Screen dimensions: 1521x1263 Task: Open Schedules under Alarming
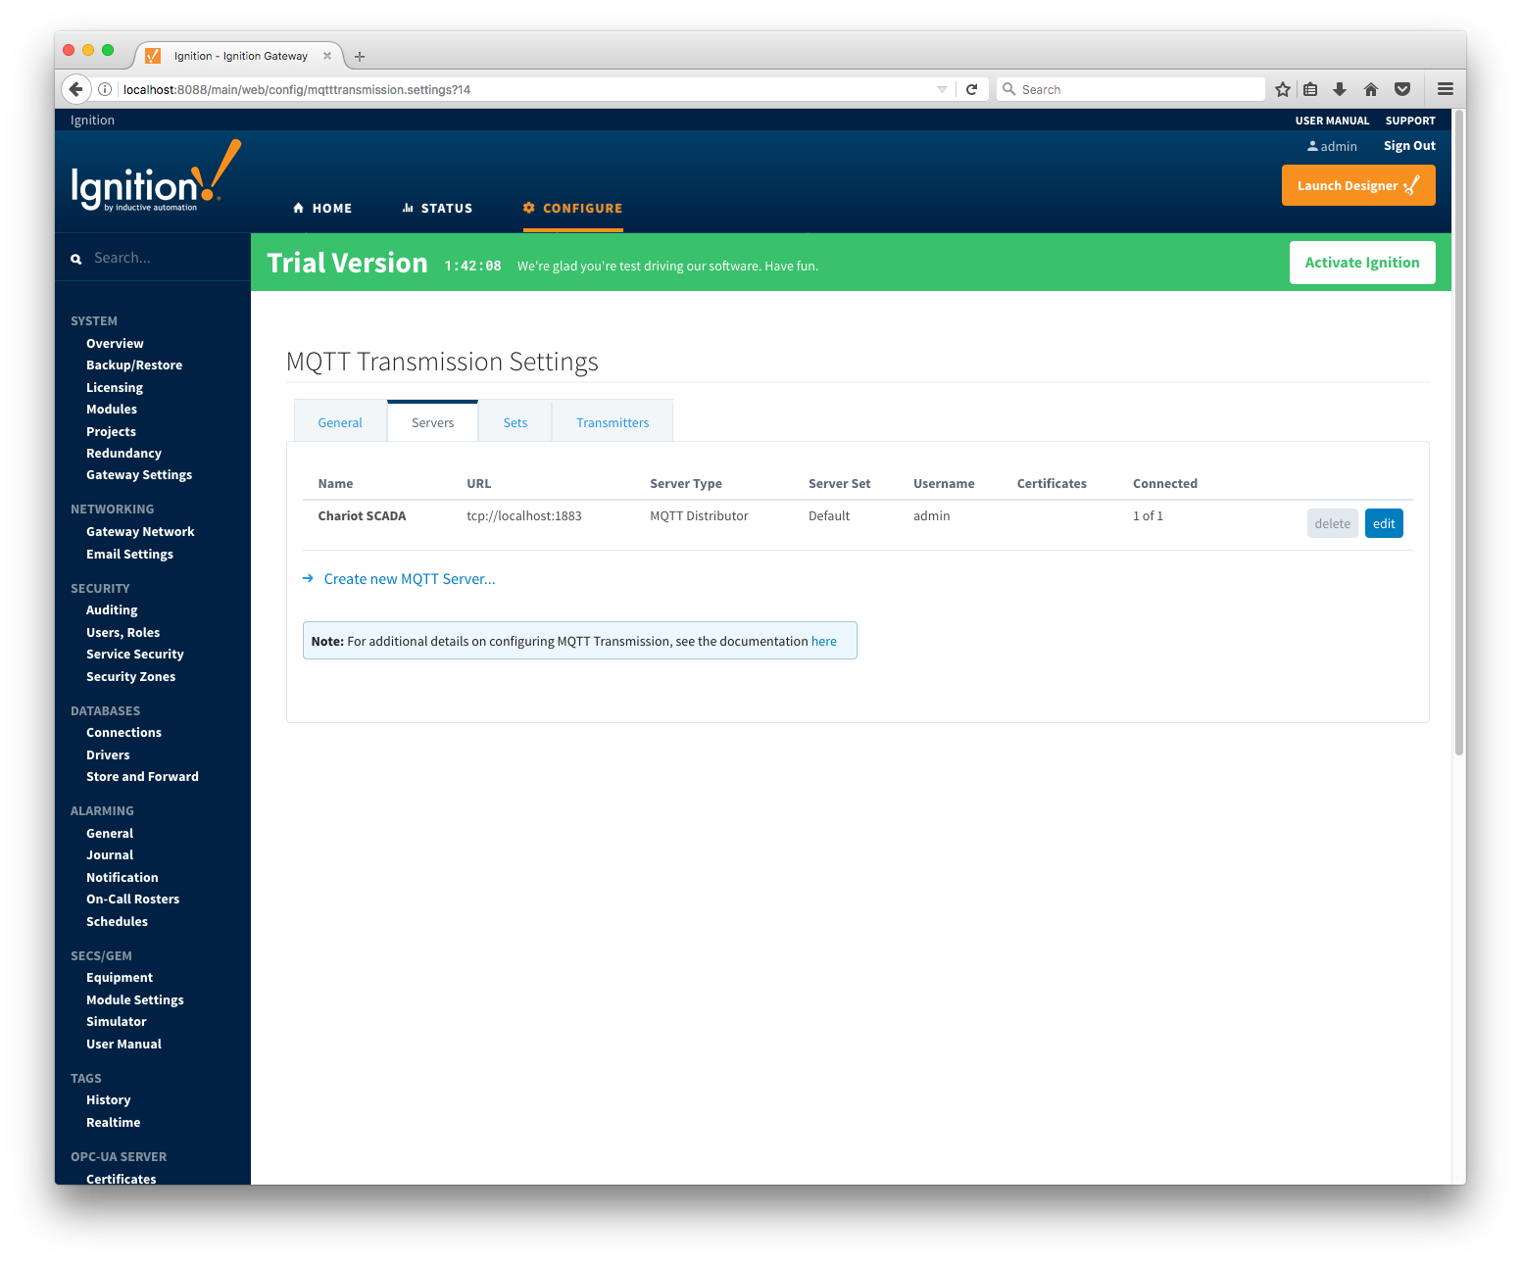tap(117, 922)
